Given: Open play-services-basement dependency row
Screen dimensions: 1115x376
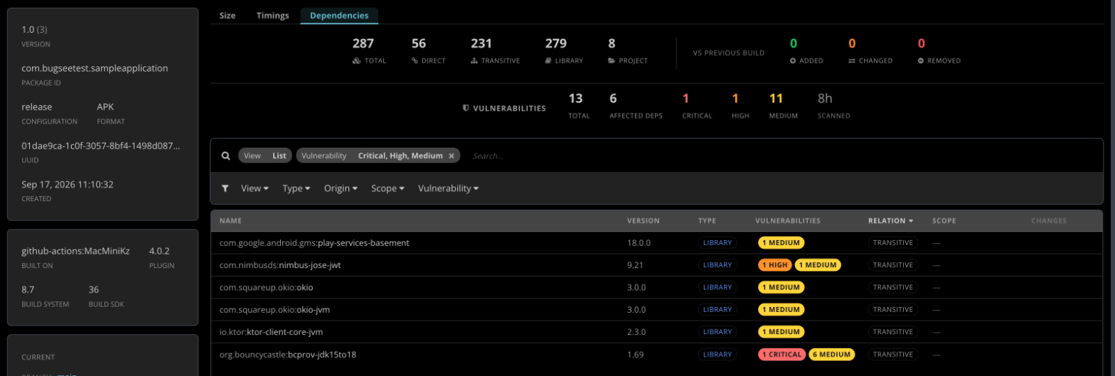Looking at the screenshot, I should point(656,242).
